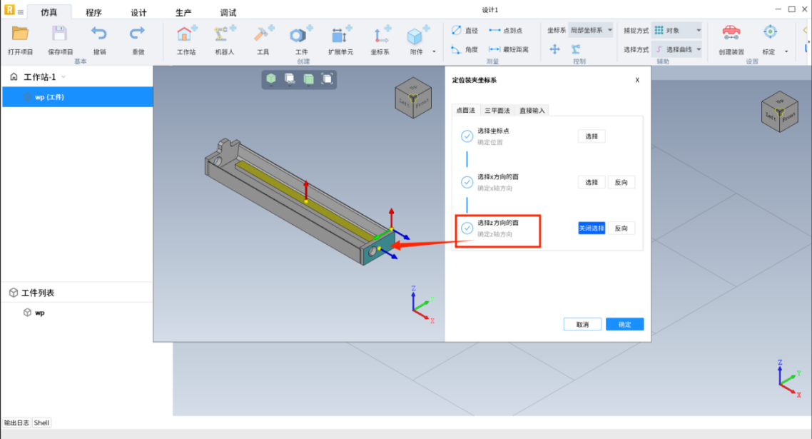Click the 保存项目 save icon

pos(60,34)
